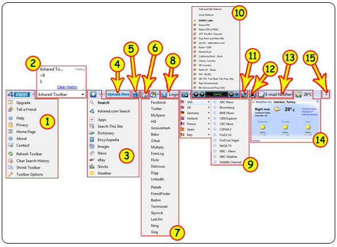Expand the Germany channels submenu
The image size is (337, 247).
pos(209,113)
